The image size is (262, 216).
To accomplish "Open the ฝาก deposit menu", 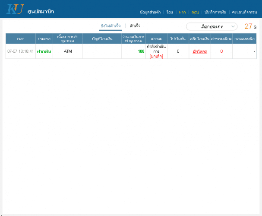I will pos(182,12).
